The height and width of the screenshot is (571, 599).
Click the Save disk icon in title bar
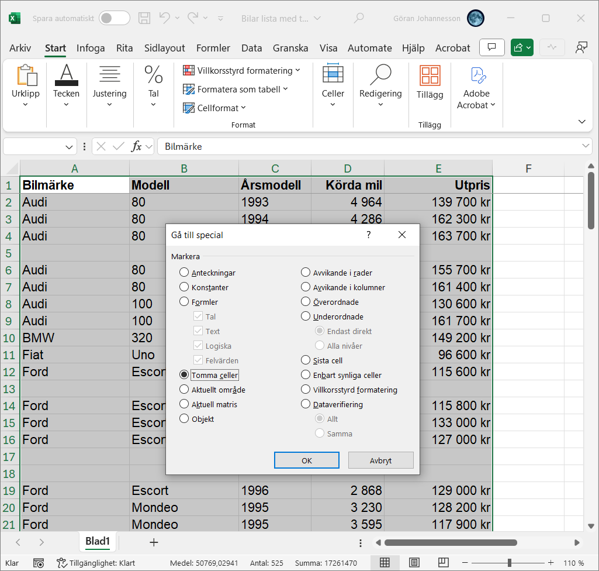pos(144,18)
